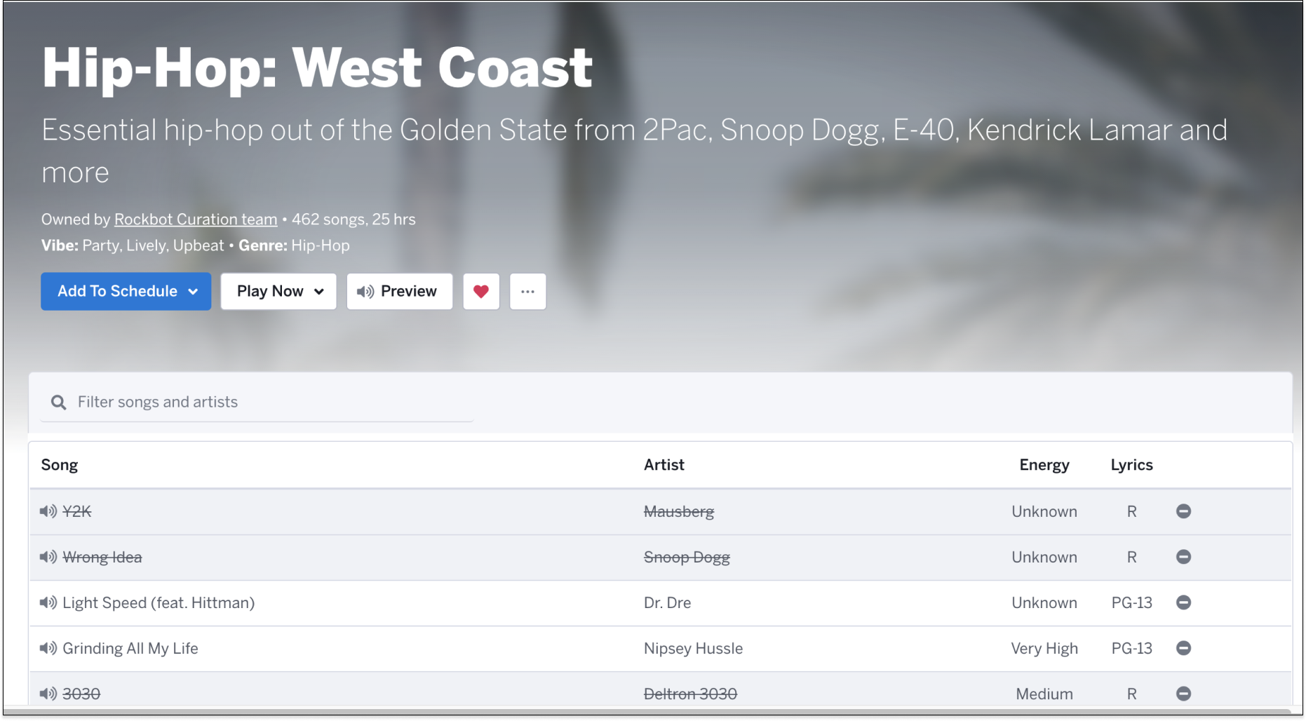Preview the song Y2K with speaker icon
Screen dimensions: 1306x721
coord(48,511)
